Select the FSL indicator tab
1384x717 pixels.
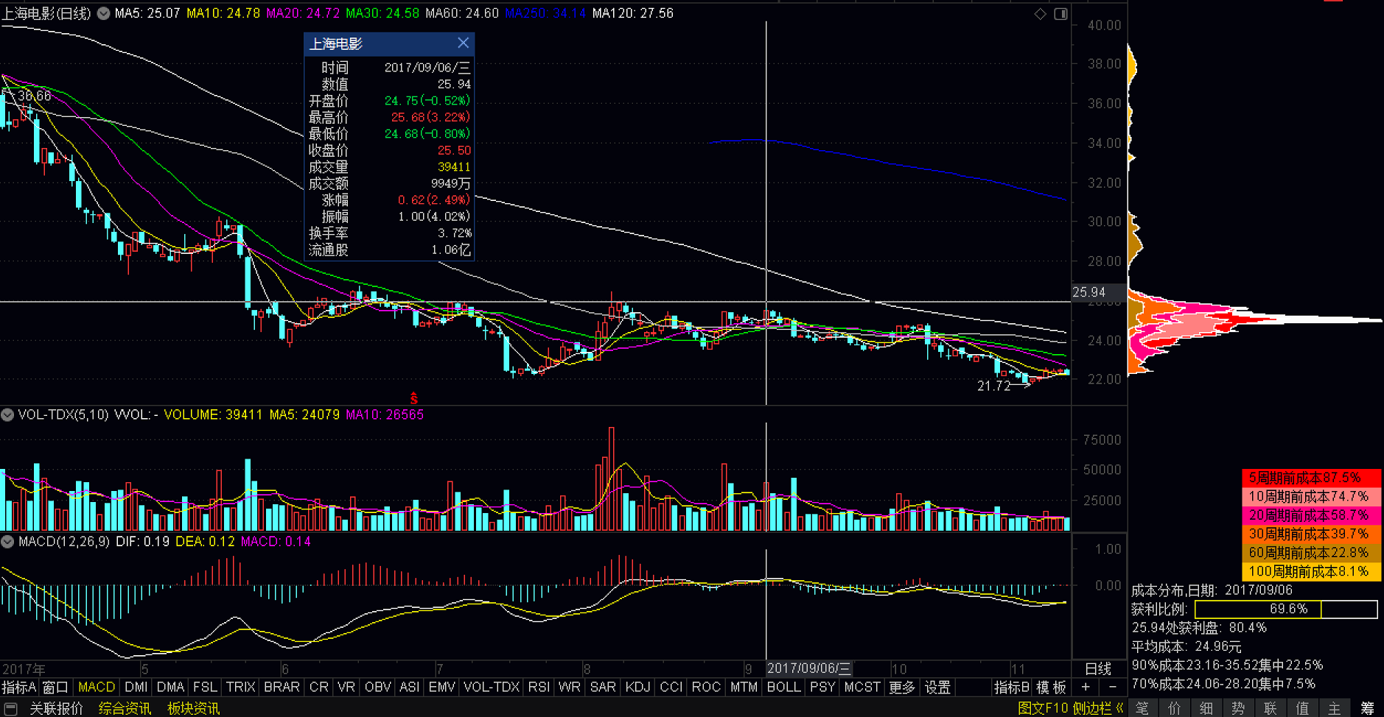[205, 687]
